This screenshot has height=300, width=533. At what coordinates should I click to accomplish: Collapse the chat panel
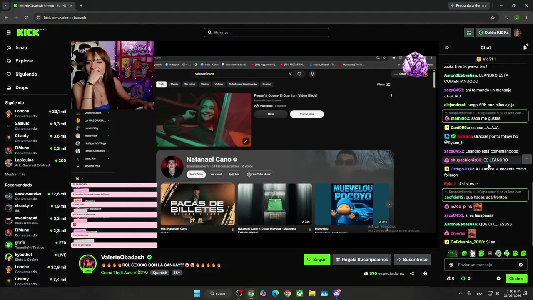(447, 47)
